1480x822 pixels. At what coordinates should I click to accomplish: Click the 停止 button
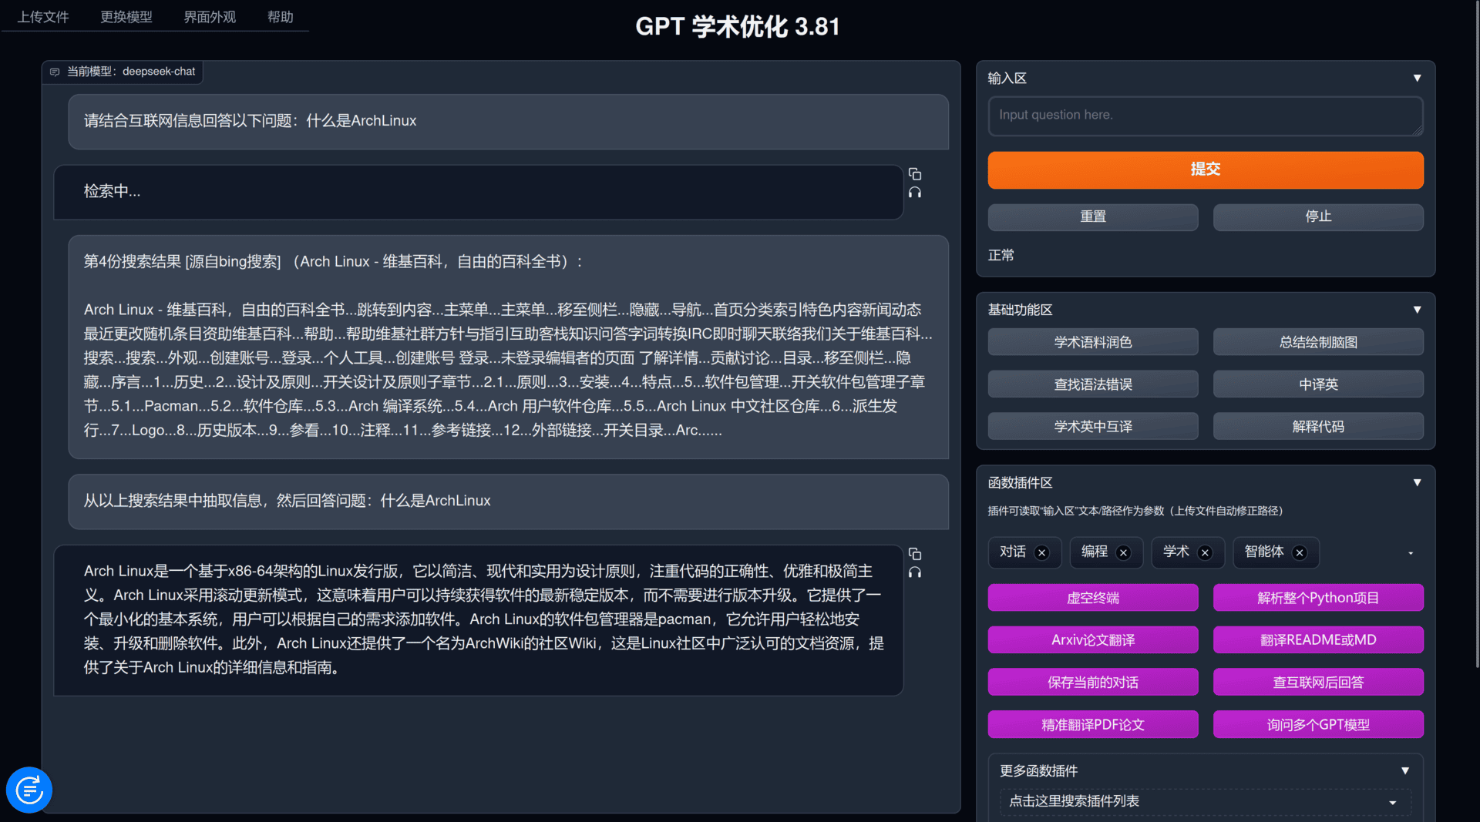[1318, 216]
